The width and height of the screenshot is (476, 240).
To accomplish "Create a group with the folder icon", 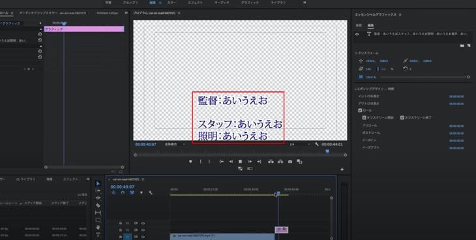I will point(462,46).
